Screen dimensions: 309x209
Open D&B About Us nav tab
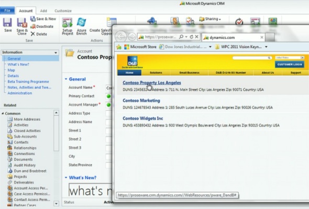pyautogui.click(x=268, y=73)
